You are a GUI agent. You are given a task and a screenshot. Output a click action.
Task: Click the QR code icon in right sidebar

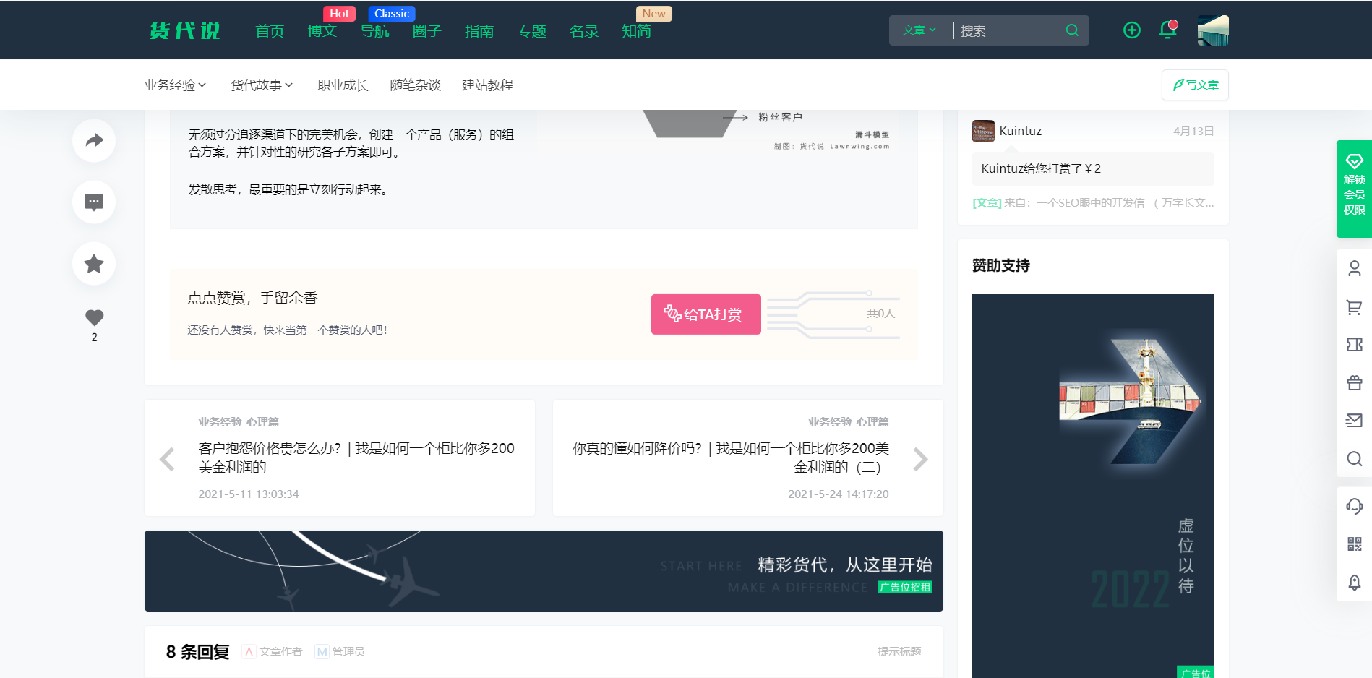[1354, 544]
